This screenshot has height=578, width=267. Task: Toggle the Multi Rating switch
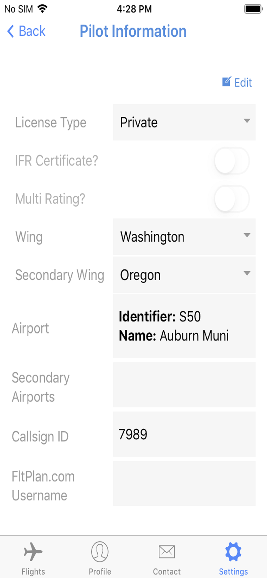click(232, 199)
